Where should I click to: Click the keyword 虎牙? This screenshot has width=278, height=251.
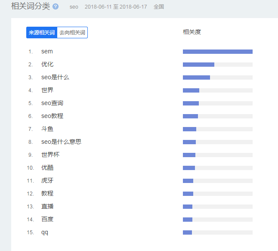[47, 181]
